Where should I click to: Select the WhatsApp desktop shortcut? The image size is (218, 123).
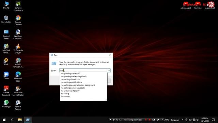tap(6, 104)
